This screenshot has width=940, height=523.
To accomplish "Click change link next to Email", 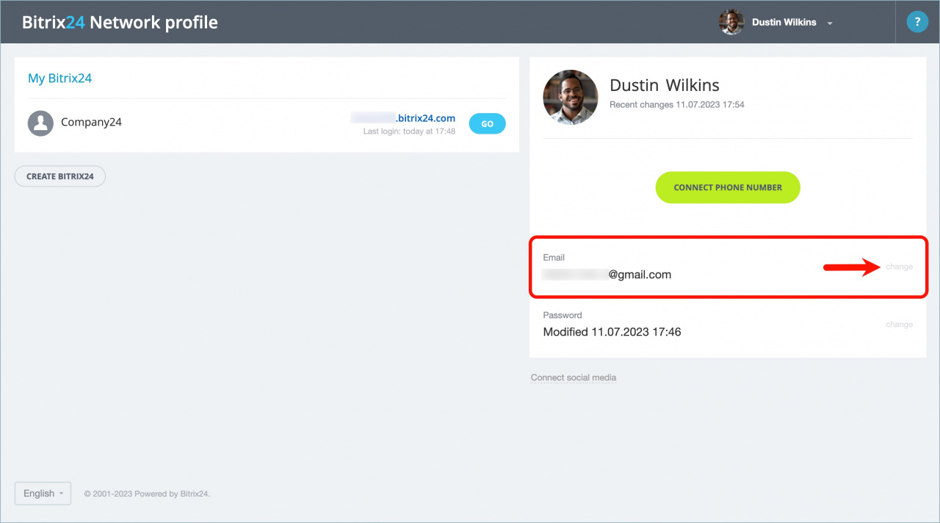I will tap(899, 267).
